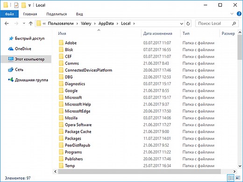
Task: Select the Adobe folder icon
Action: pos(61,43)
